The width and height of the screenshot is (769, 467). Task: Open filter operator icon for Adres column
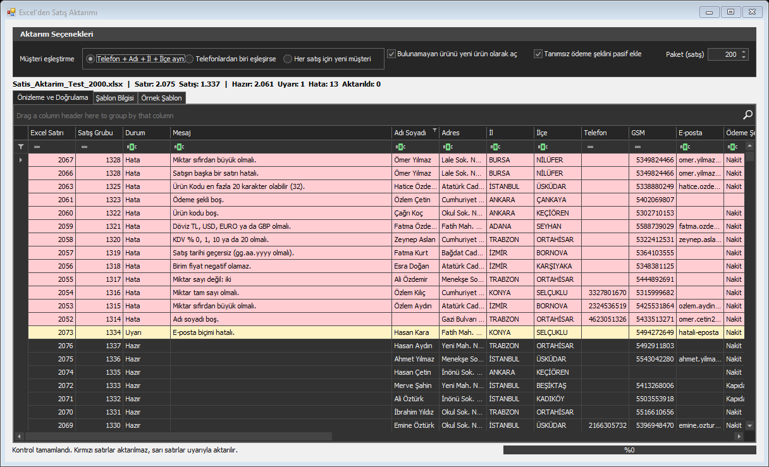point(448,147)
